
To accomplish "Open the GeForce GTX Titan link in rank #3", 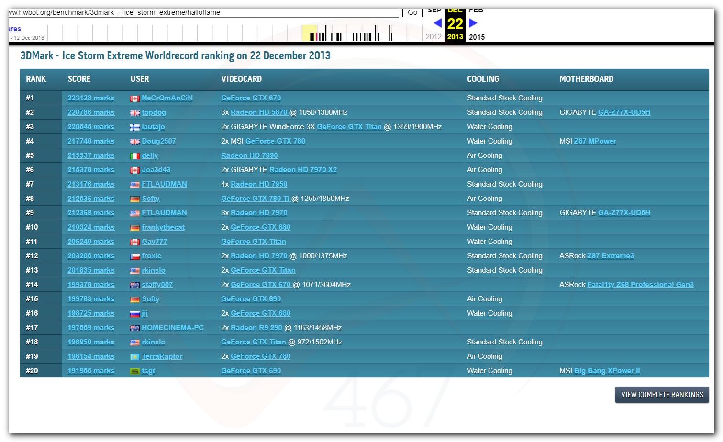I will click(x=349, y=127).
